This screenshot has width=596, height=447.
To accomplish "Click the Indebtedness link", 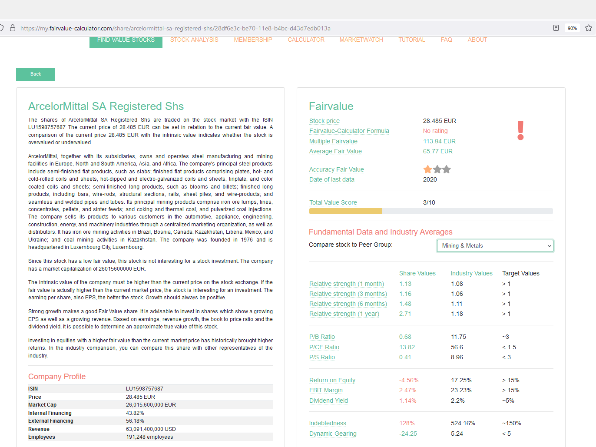I will tap(328, 423).
